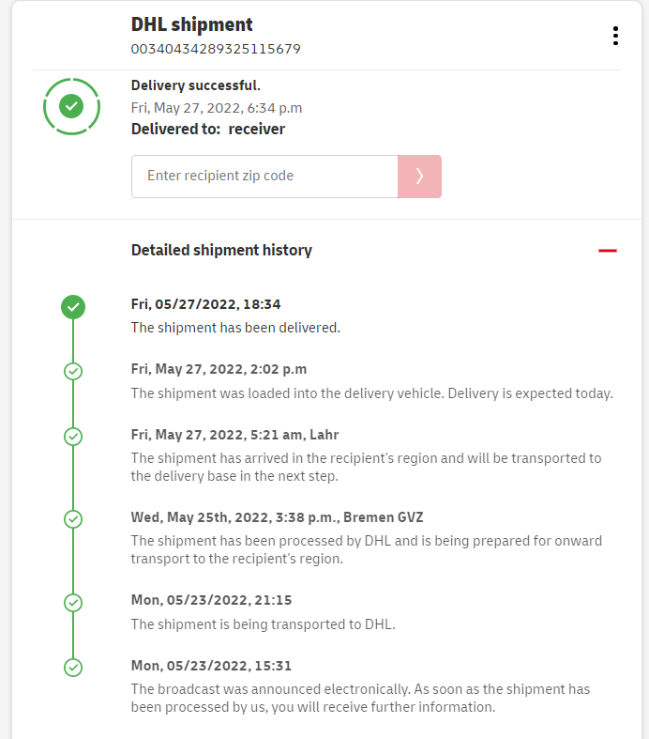Click the green delivery successful status icon

pyautogui.click(x=71, y=106)
